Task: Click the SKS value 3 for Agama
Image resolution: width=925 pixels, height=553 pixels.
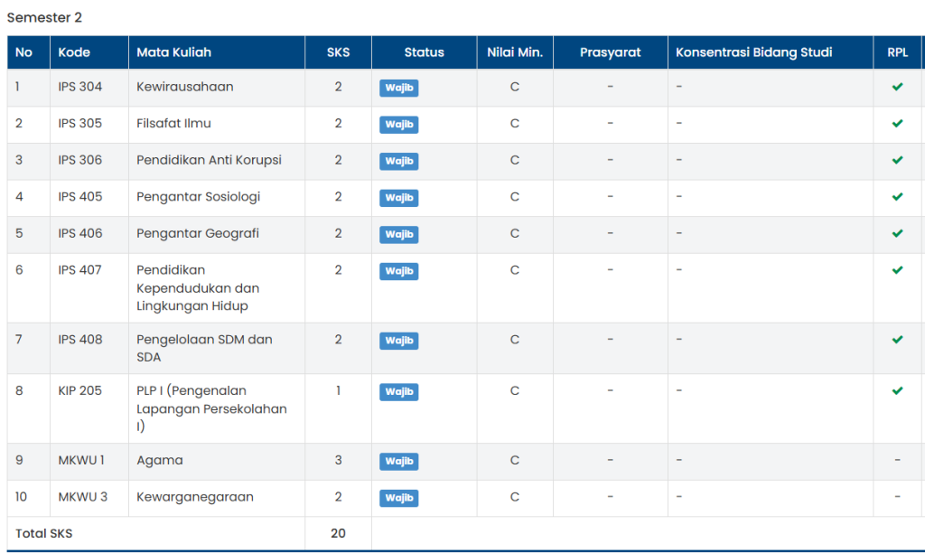Action: point(338,460)
